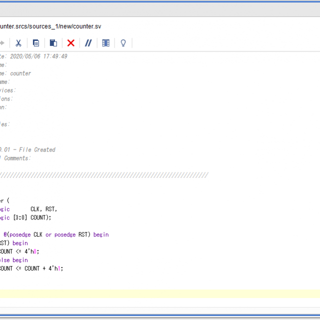Viewport: 320px width, 320px height.
Task: Toggle line comments with the // icon
Action: tap(88, 43)
